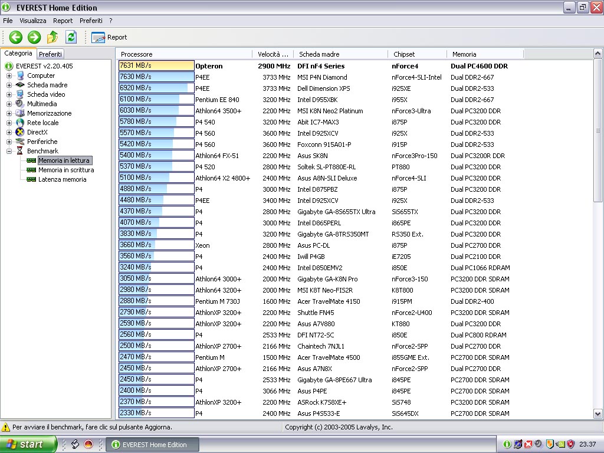Viewport: 604px width, 453px height.
Task: Click the green Back arrow button
Action: [x=16, y=37]
